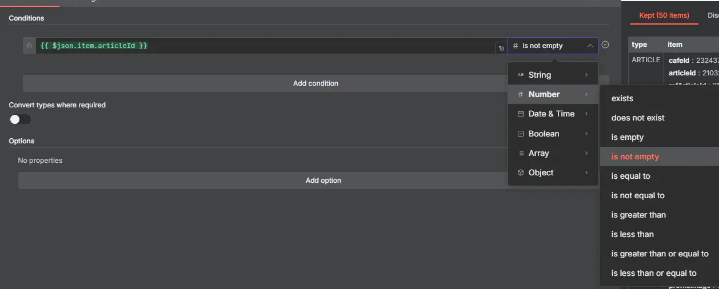Click the circled check icon beside operator
The image size is (719, 289).
point(605,45)
